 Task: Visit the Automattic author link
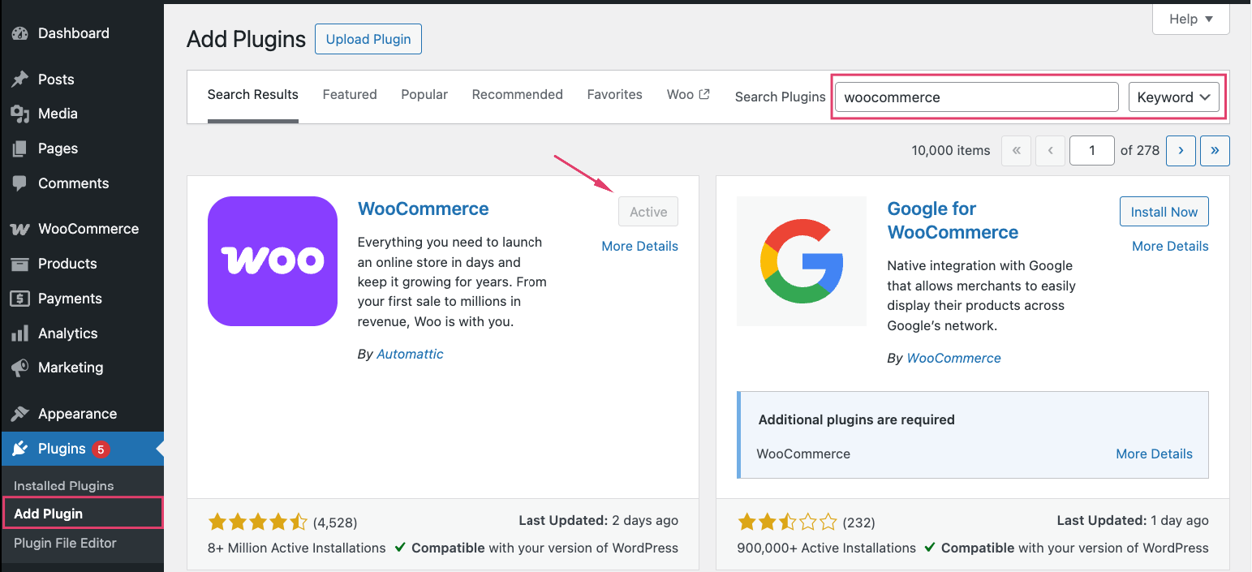click(410, 354)
